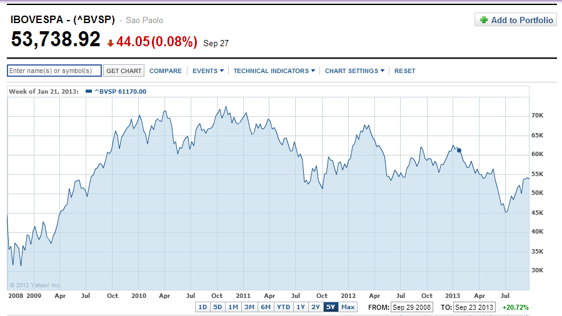Click the Add to Portfolio button
Image resolution: width=562 pixels, height=316 pixels.
[516, 20]
